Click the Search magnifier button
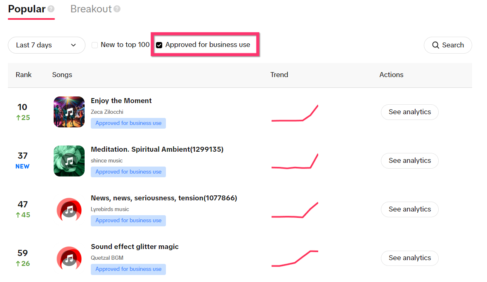 click(448, 45)
